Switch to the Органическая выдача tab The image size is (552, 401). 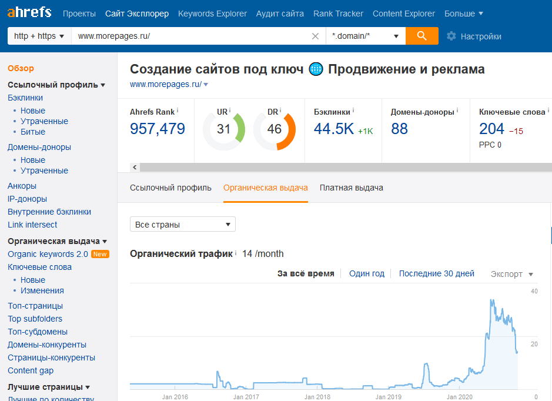(266, 188)
